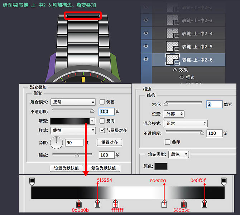Screen dimensions: 240x215
Task: Click the 角度 field showing 90
Action: click(74, 143)
